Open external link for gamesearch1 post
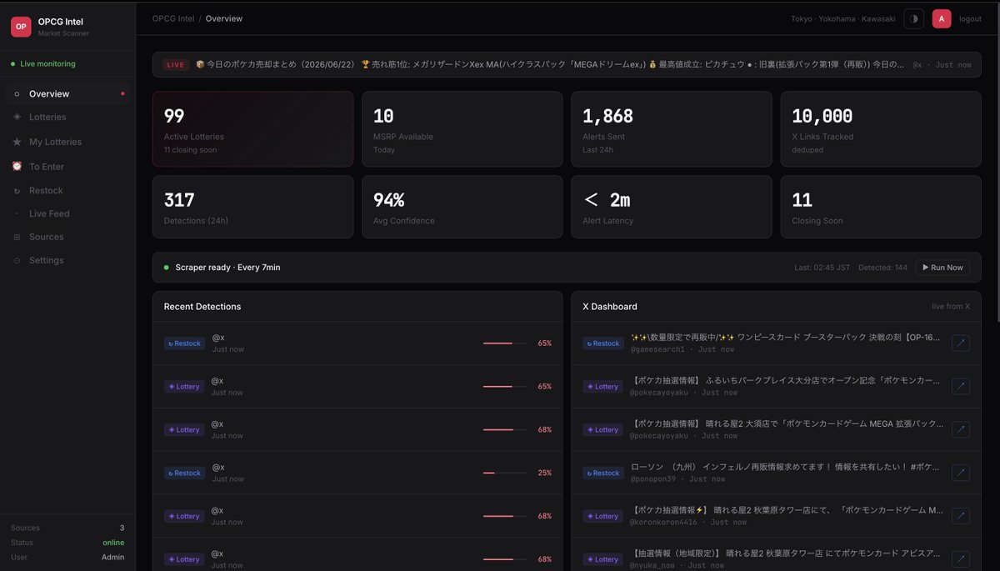The height and width of the screenshot is (571, 1000). [960, 343]
